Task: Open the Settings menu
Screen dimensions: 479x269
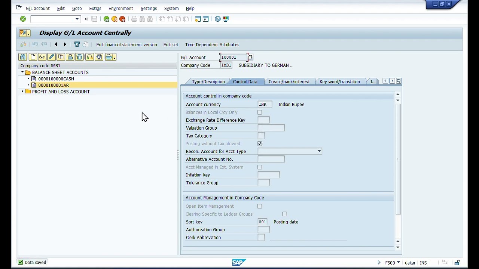Action: click(149, 8)
